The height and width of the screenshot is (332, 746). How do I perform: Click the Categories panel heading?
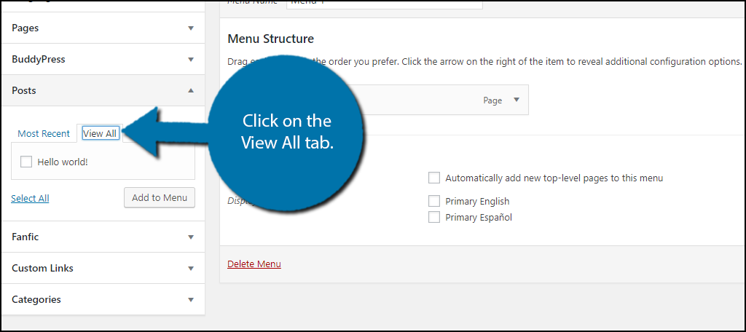[x=36, y=300]
